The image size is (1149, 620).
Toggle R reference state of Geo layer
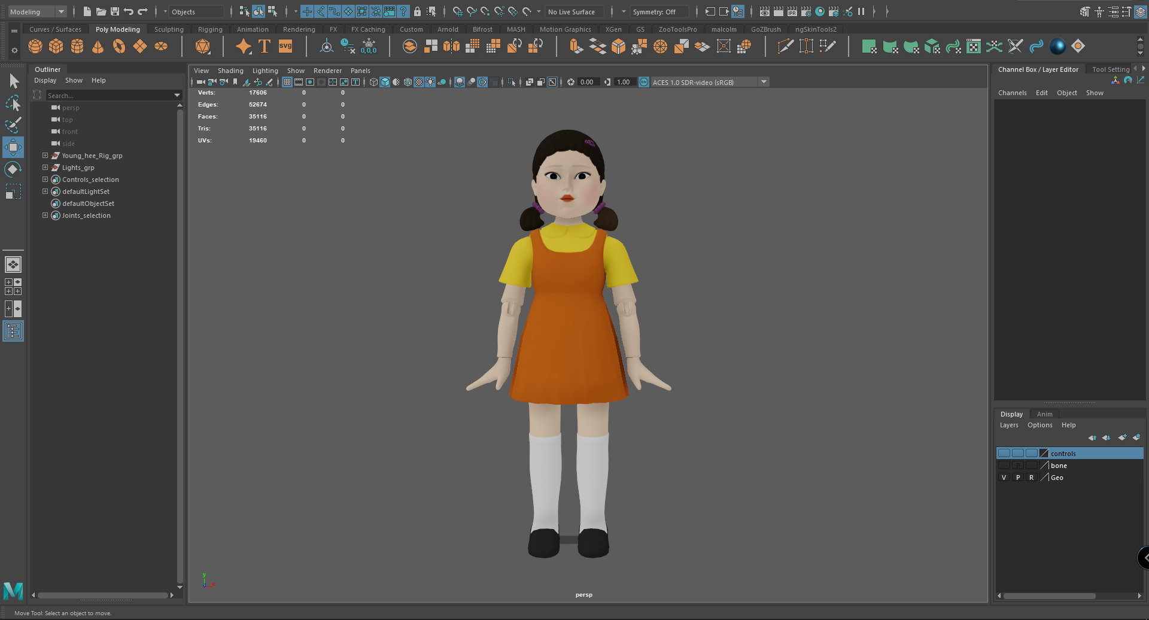click(x=1031, y=478)
